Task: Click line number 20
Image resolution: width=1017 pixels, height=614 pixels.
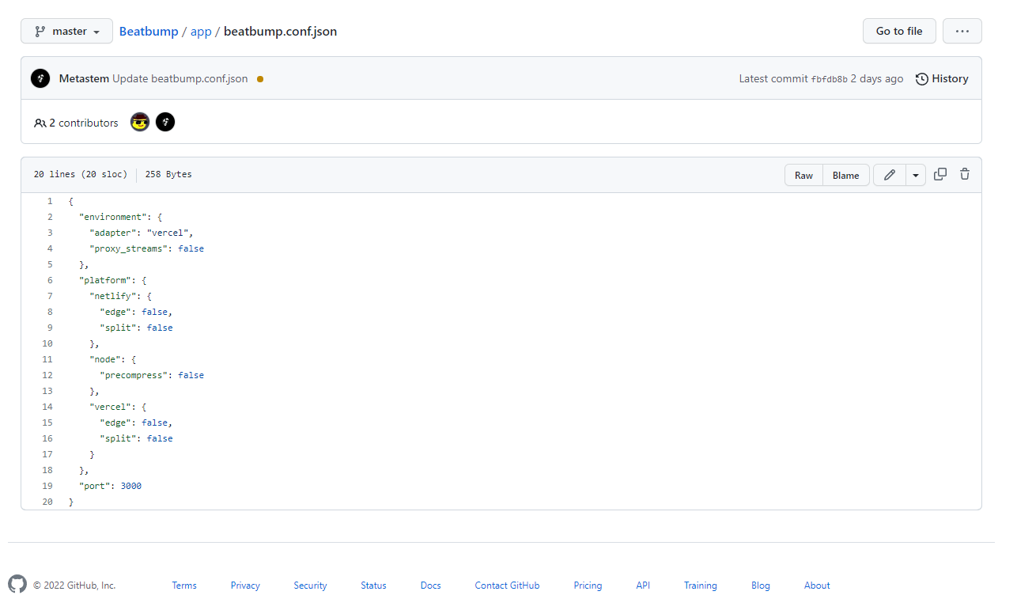Action: [x=47, y=502]
